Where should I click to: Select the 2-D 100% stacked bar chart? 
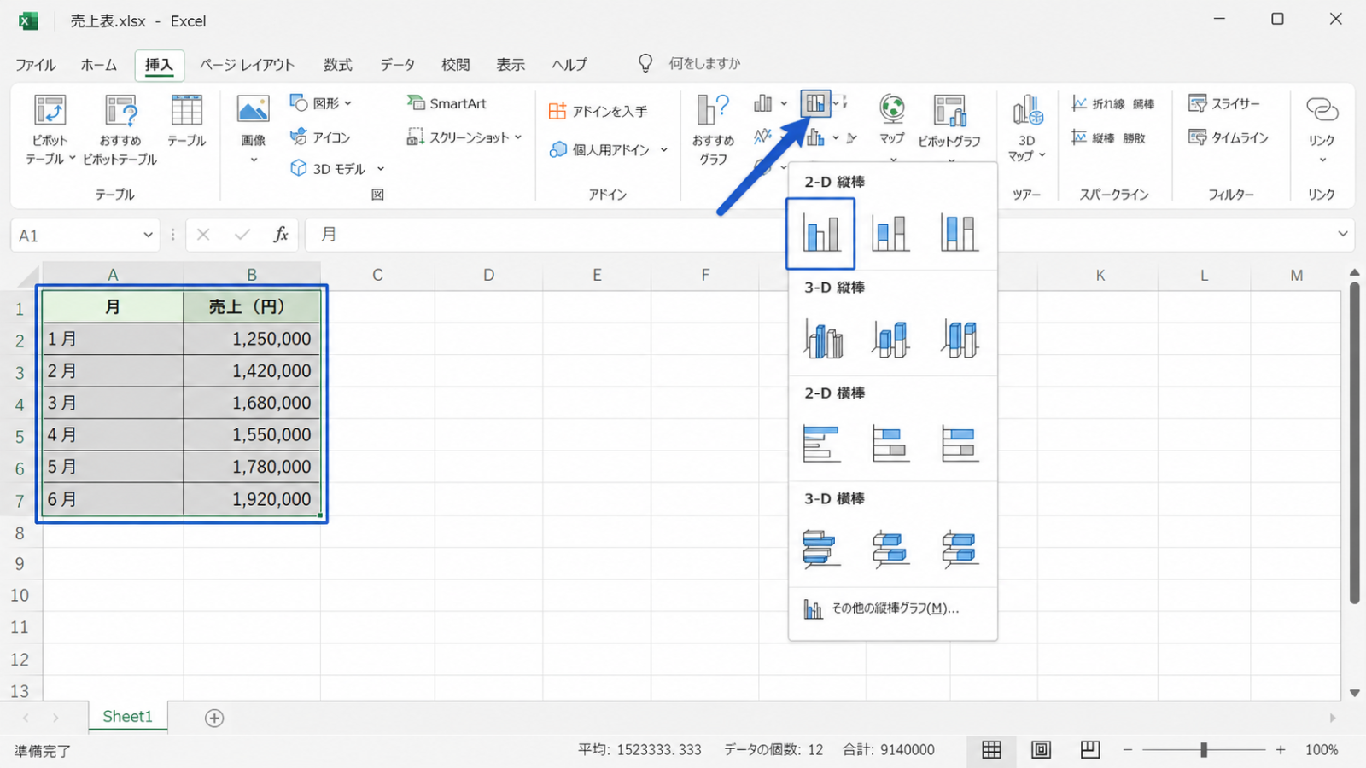(x=960, y=444)
